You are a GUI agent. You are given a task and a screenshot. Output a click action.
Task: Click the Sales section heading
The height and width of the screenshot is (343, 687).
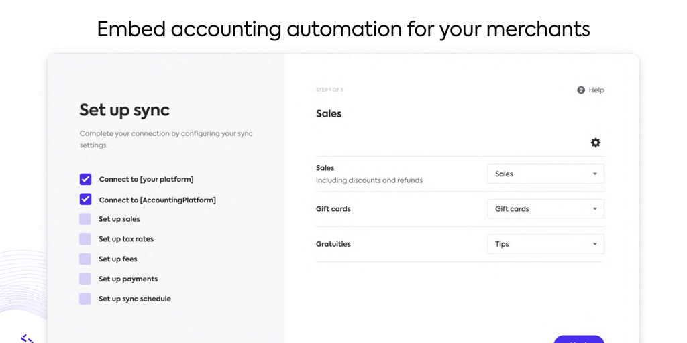click(329, 114)
